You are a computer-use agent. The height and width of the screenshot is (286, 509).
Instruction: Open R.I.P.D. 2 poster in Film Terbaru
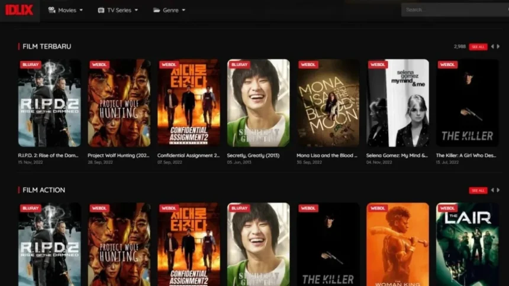[x=49, y=103]
